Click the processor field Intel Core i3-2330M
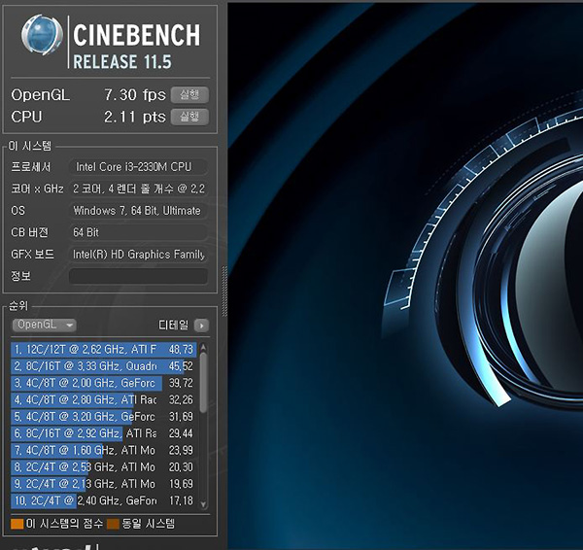 [x=138, y=167]
